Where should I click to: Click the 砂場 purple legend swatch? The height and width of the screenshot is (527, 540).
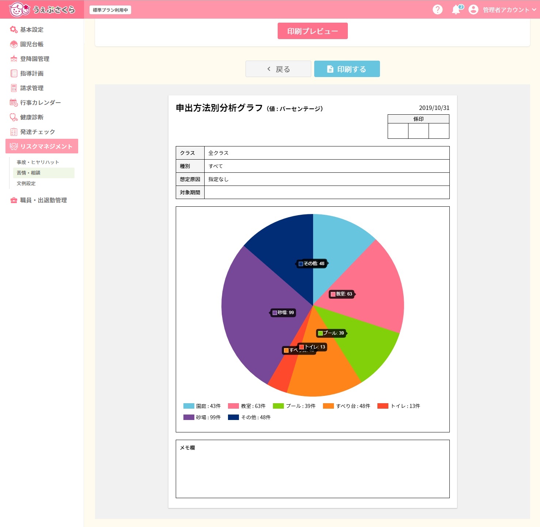coord(189,417)
